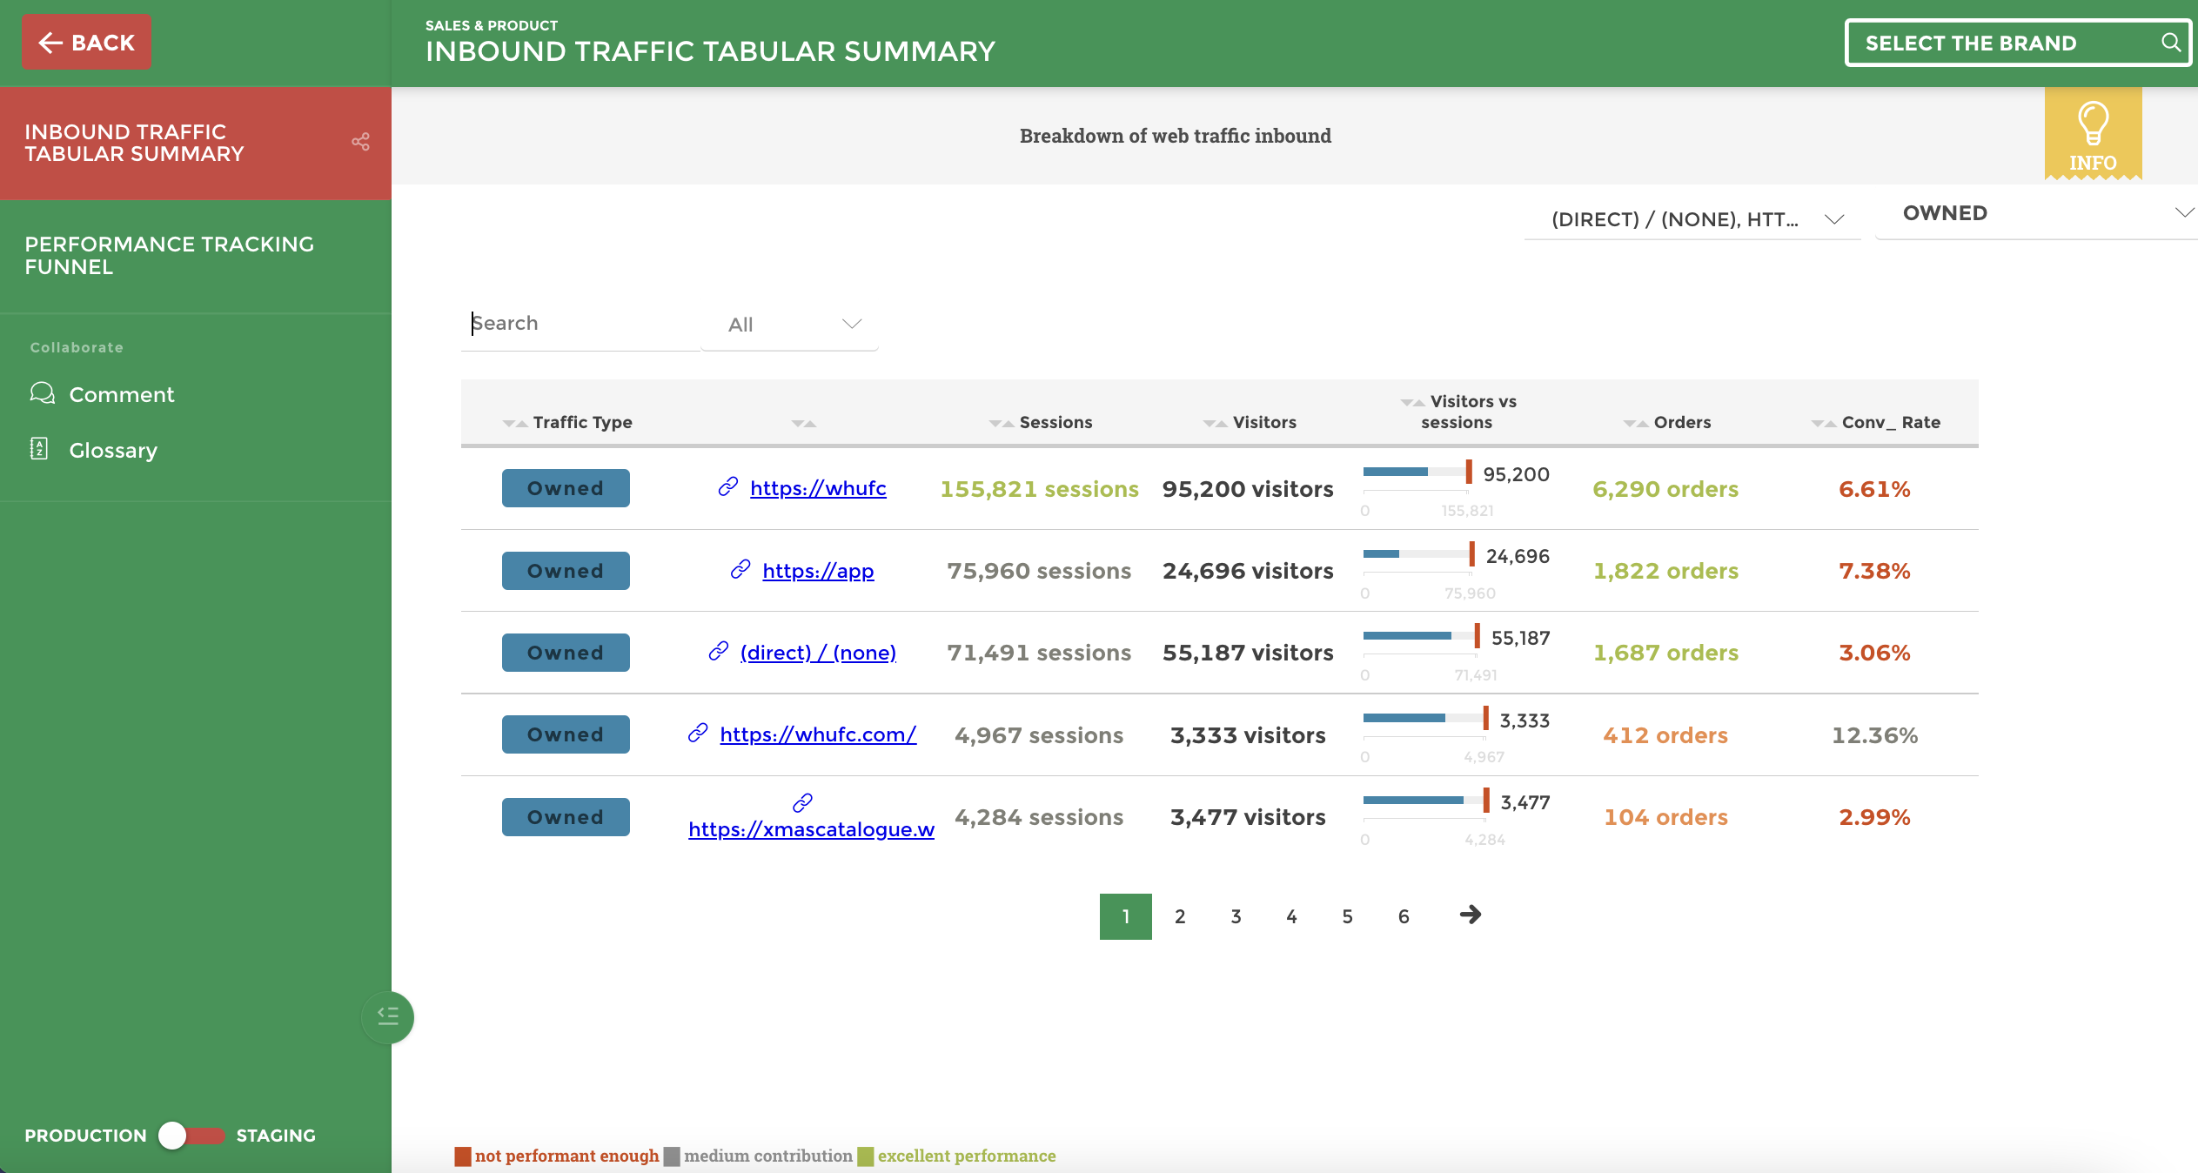This screenshot has width=2198, height=1173.
Task: Click the Comment speech bubble icon
Action: tap(42, 393)
